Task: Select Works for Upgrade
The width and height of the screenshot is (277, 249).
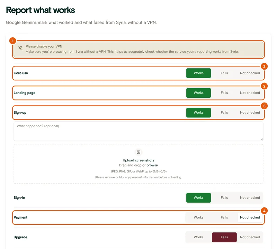Action: 198,237
